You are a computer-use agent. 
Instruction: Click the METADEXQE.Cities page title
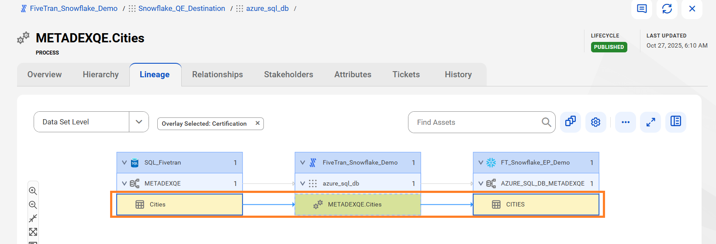[90, 38]
